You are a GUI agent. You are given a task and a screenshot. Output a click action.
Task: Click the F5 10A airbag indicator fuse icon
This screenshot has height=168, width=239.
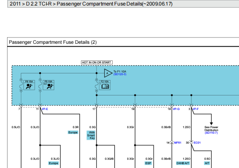pyautogui.click(x=48, y=85)
